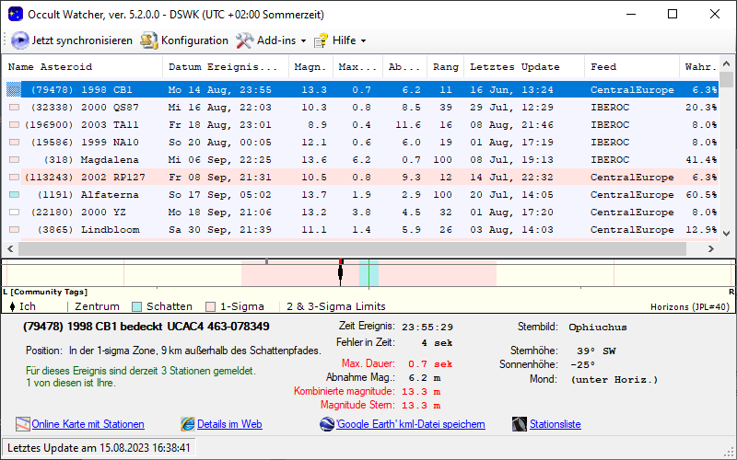Click the Internet Explorer icon for web details
The width and height of the screenshot is (737, 460).
tap(188, 424)
